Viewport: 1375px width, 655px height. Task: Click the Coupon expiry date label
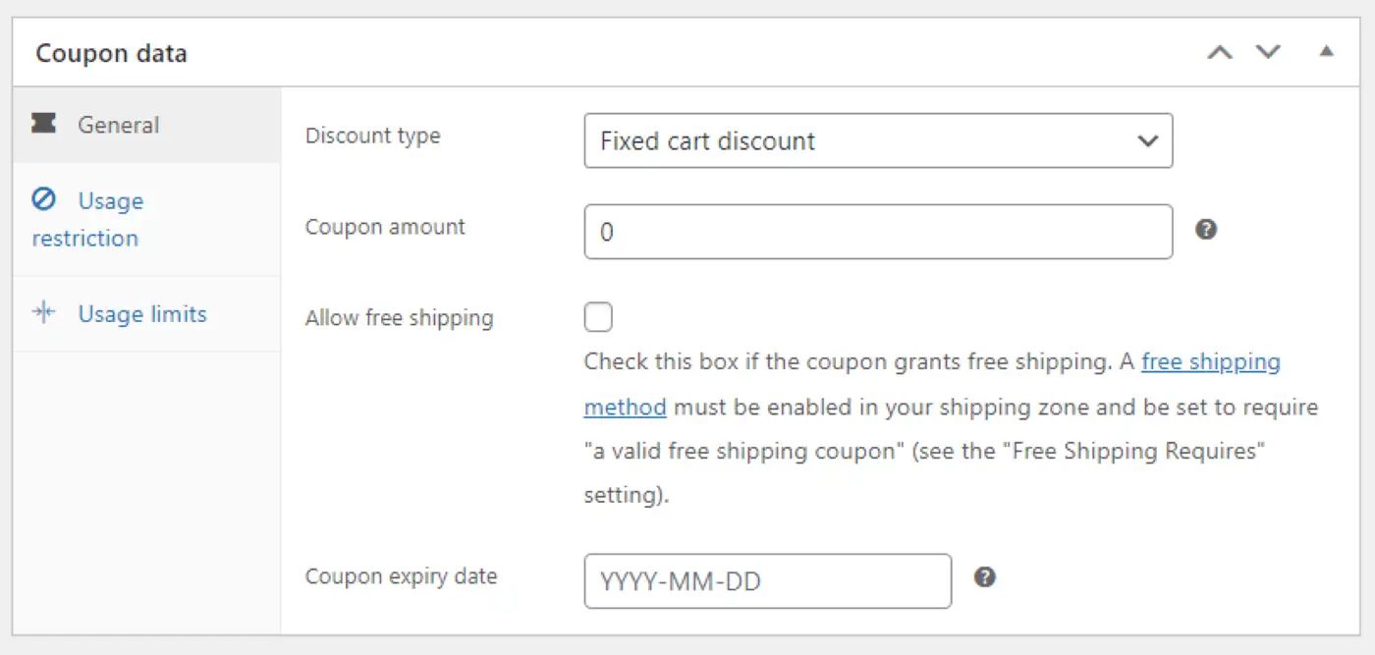[401, 576]
